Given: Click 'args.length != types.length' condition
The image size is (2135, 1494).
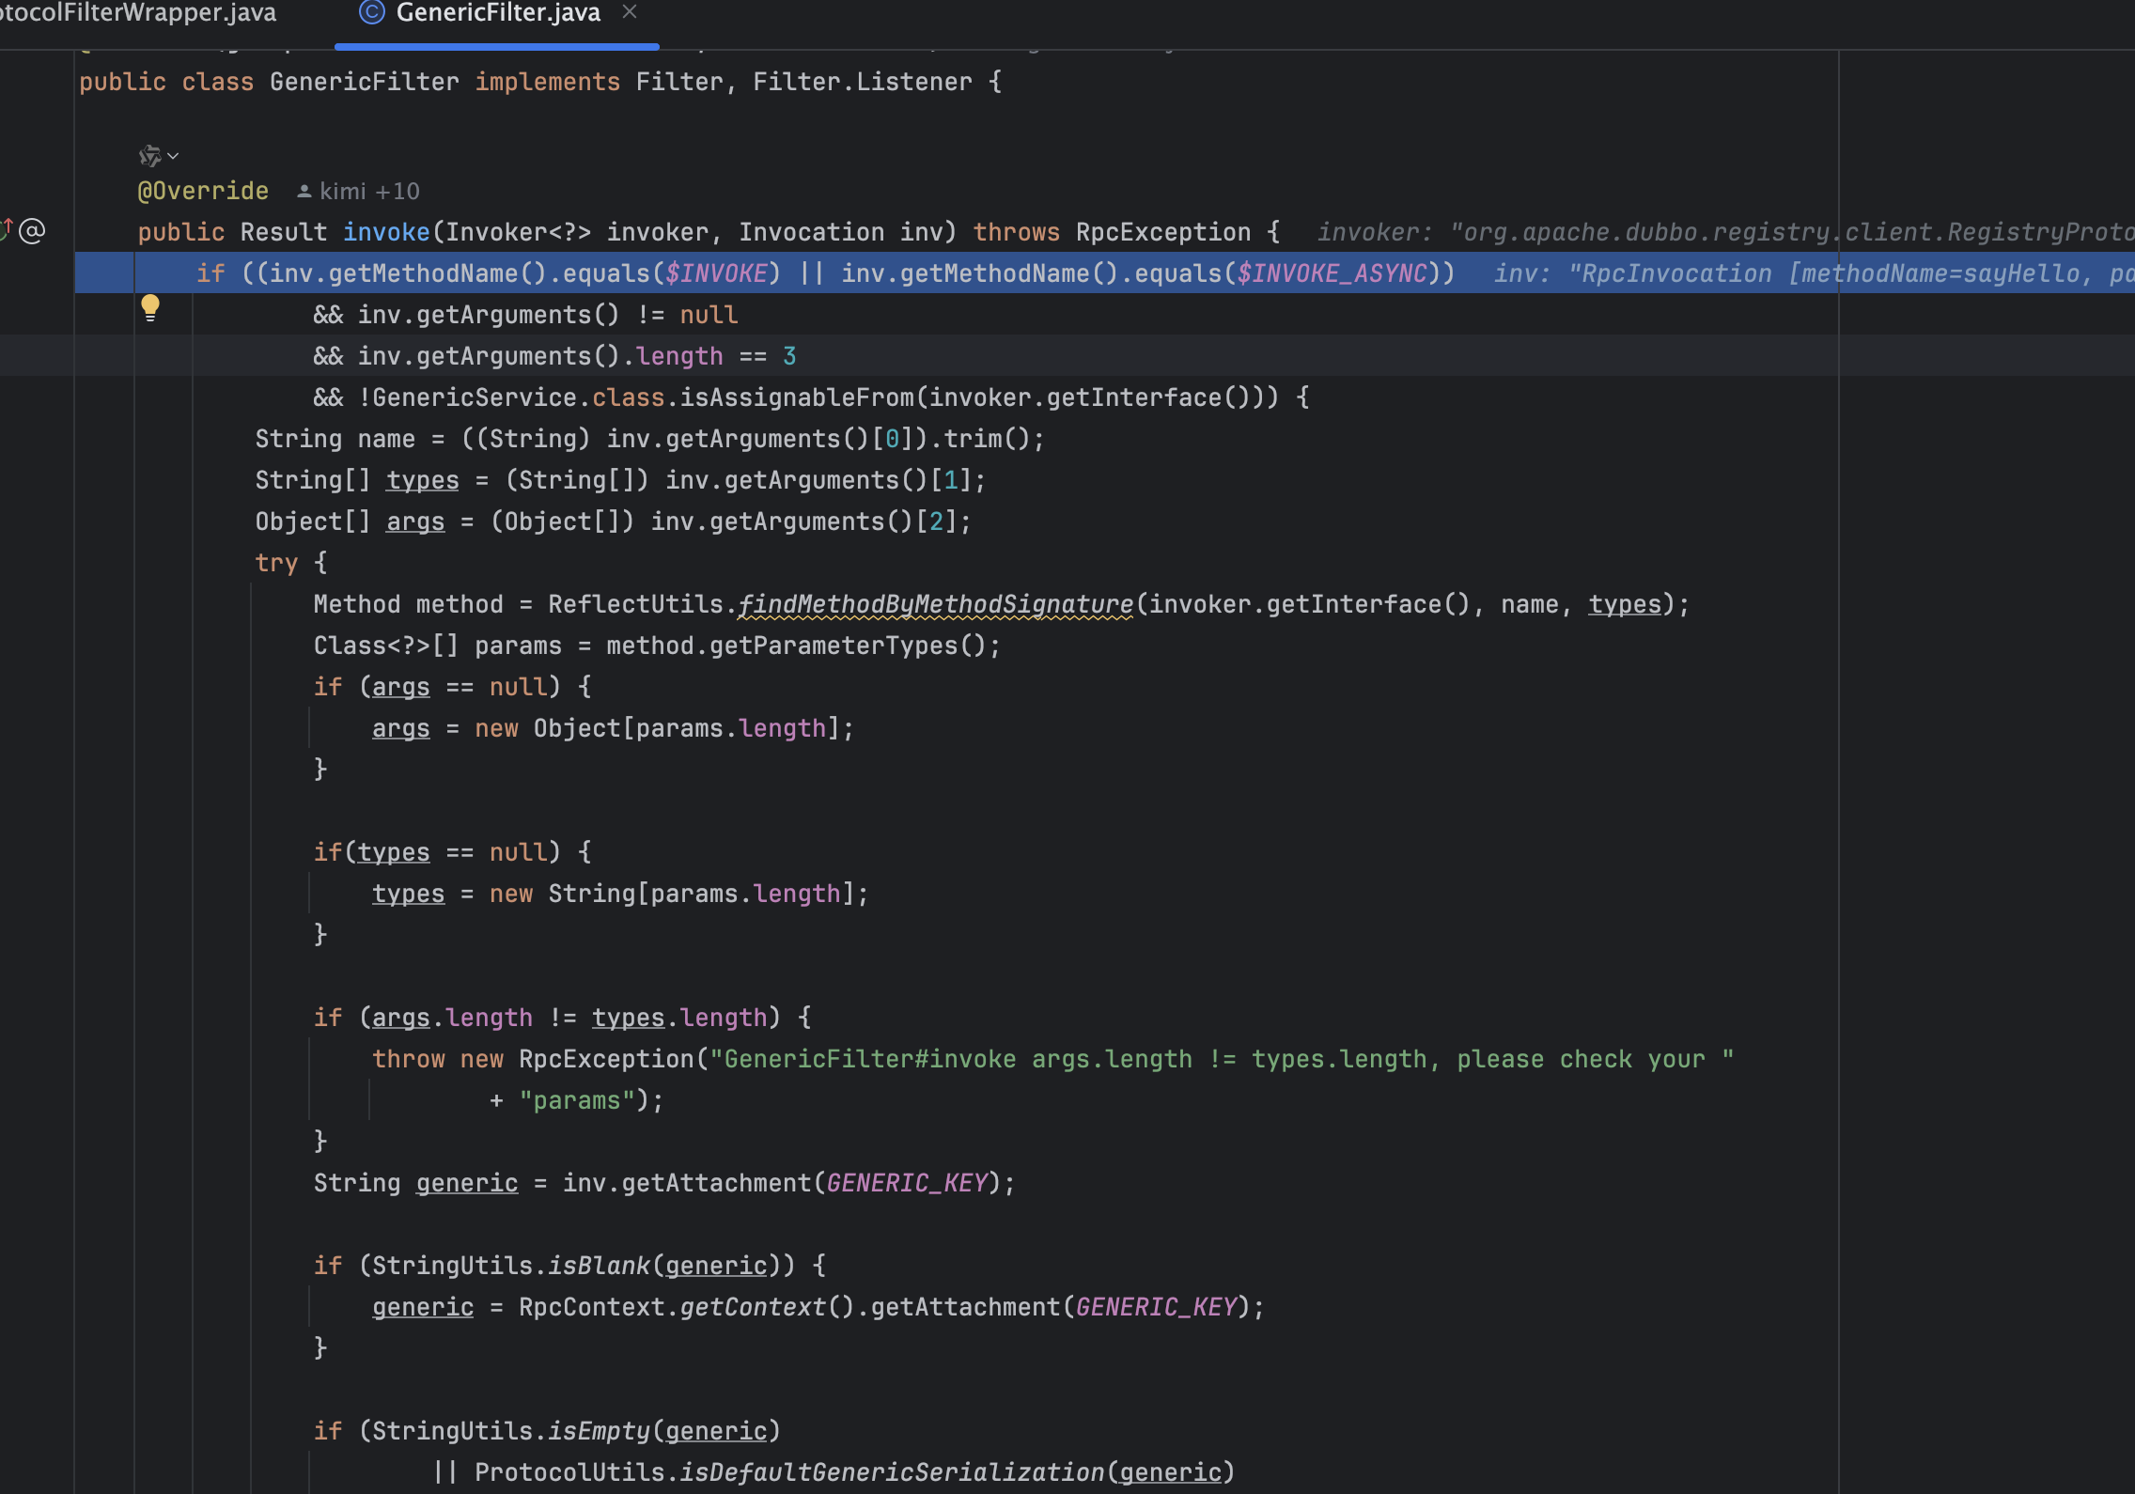Looking at the screenshot, I should pos(569,1018).
